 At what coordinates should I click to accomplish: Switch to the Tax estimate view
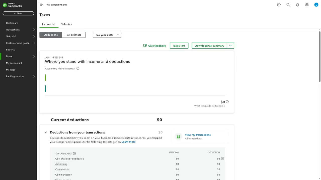click(74, 35)
